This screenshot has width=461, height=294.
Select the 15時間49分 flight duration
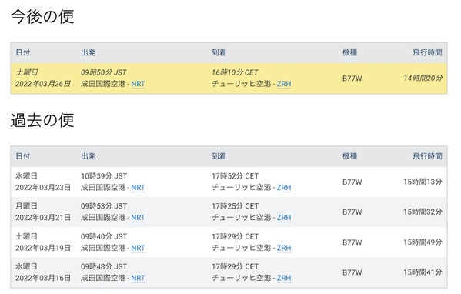point(423,242)
